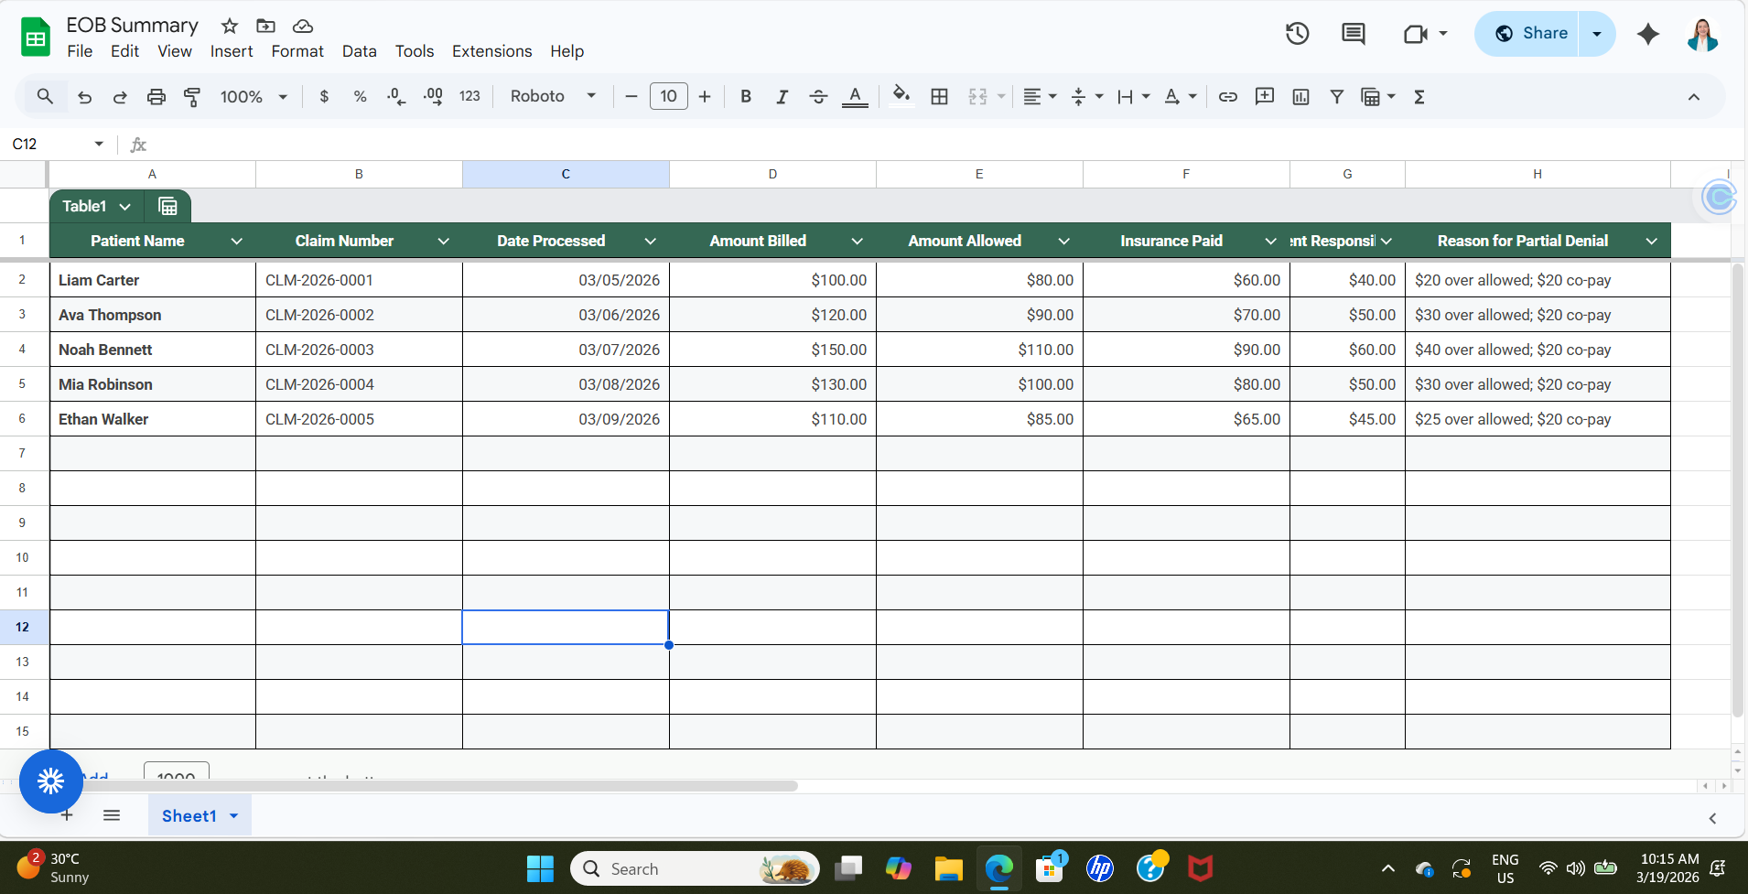Open comments panel icon
Viewport: 1748px width, 894px height.
tap(1353, 34)
